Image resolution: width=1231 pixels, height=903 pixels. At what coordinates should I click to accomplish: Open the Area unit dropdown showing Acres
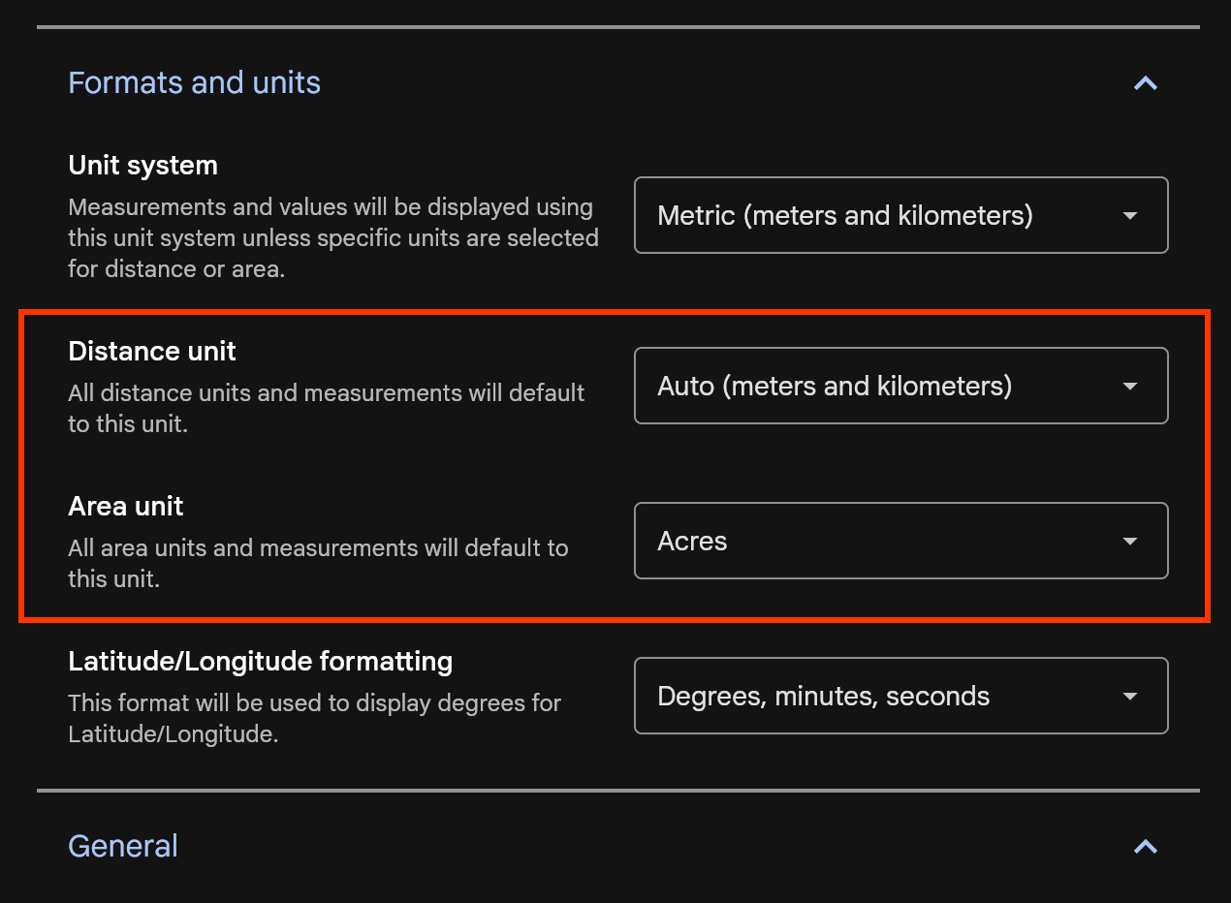pyautogui.click(x=901, y=541)
